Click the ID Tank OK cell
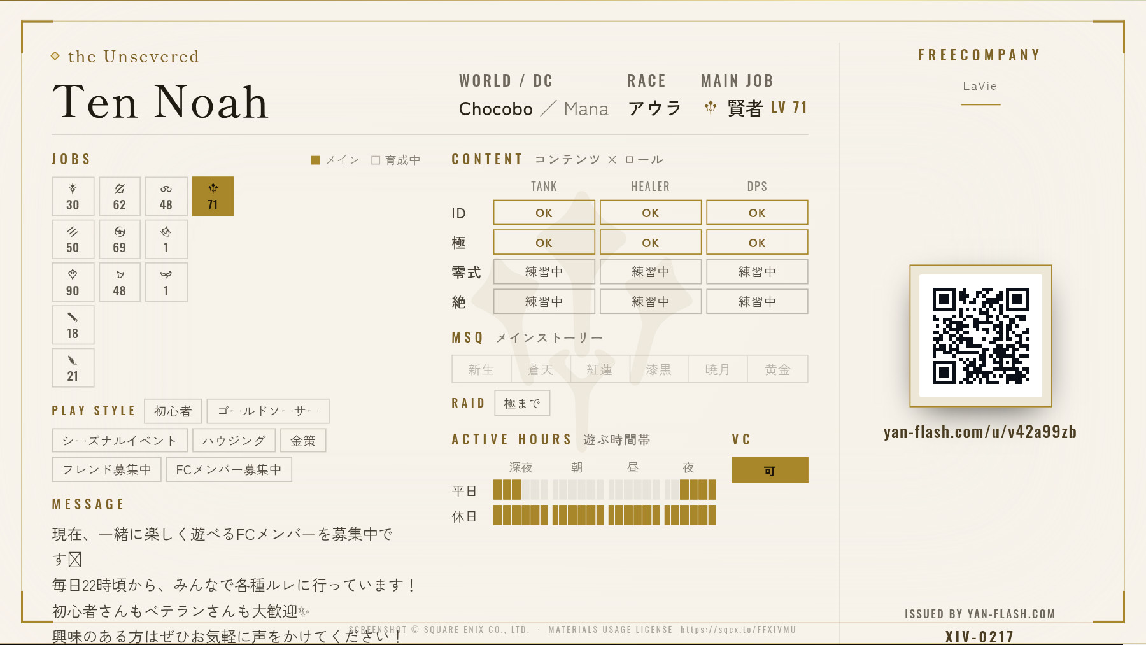This screenshot has width=1146, height=645. [x=544, y=213]
